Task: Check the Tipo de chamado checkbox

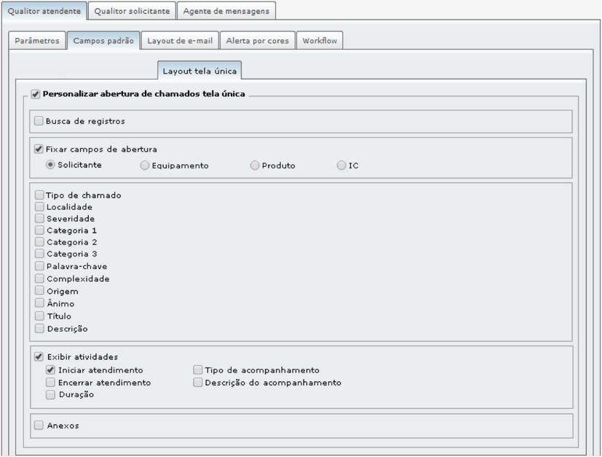Action: coord(39,195)
